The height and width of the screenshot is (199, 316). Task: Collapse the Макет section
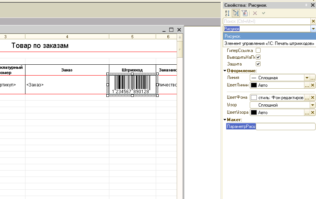[225, 120]
